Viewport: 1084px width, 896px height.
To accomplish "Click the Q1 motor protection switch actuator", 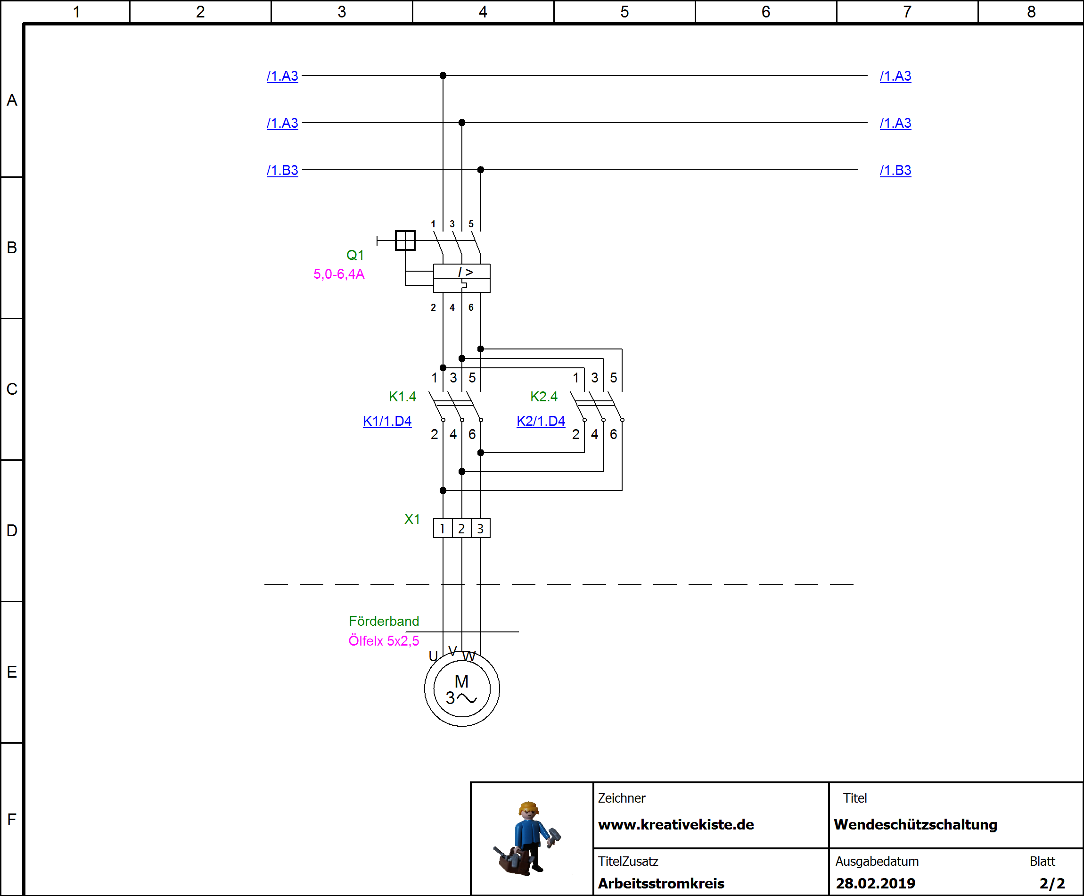I will [405, 241].
